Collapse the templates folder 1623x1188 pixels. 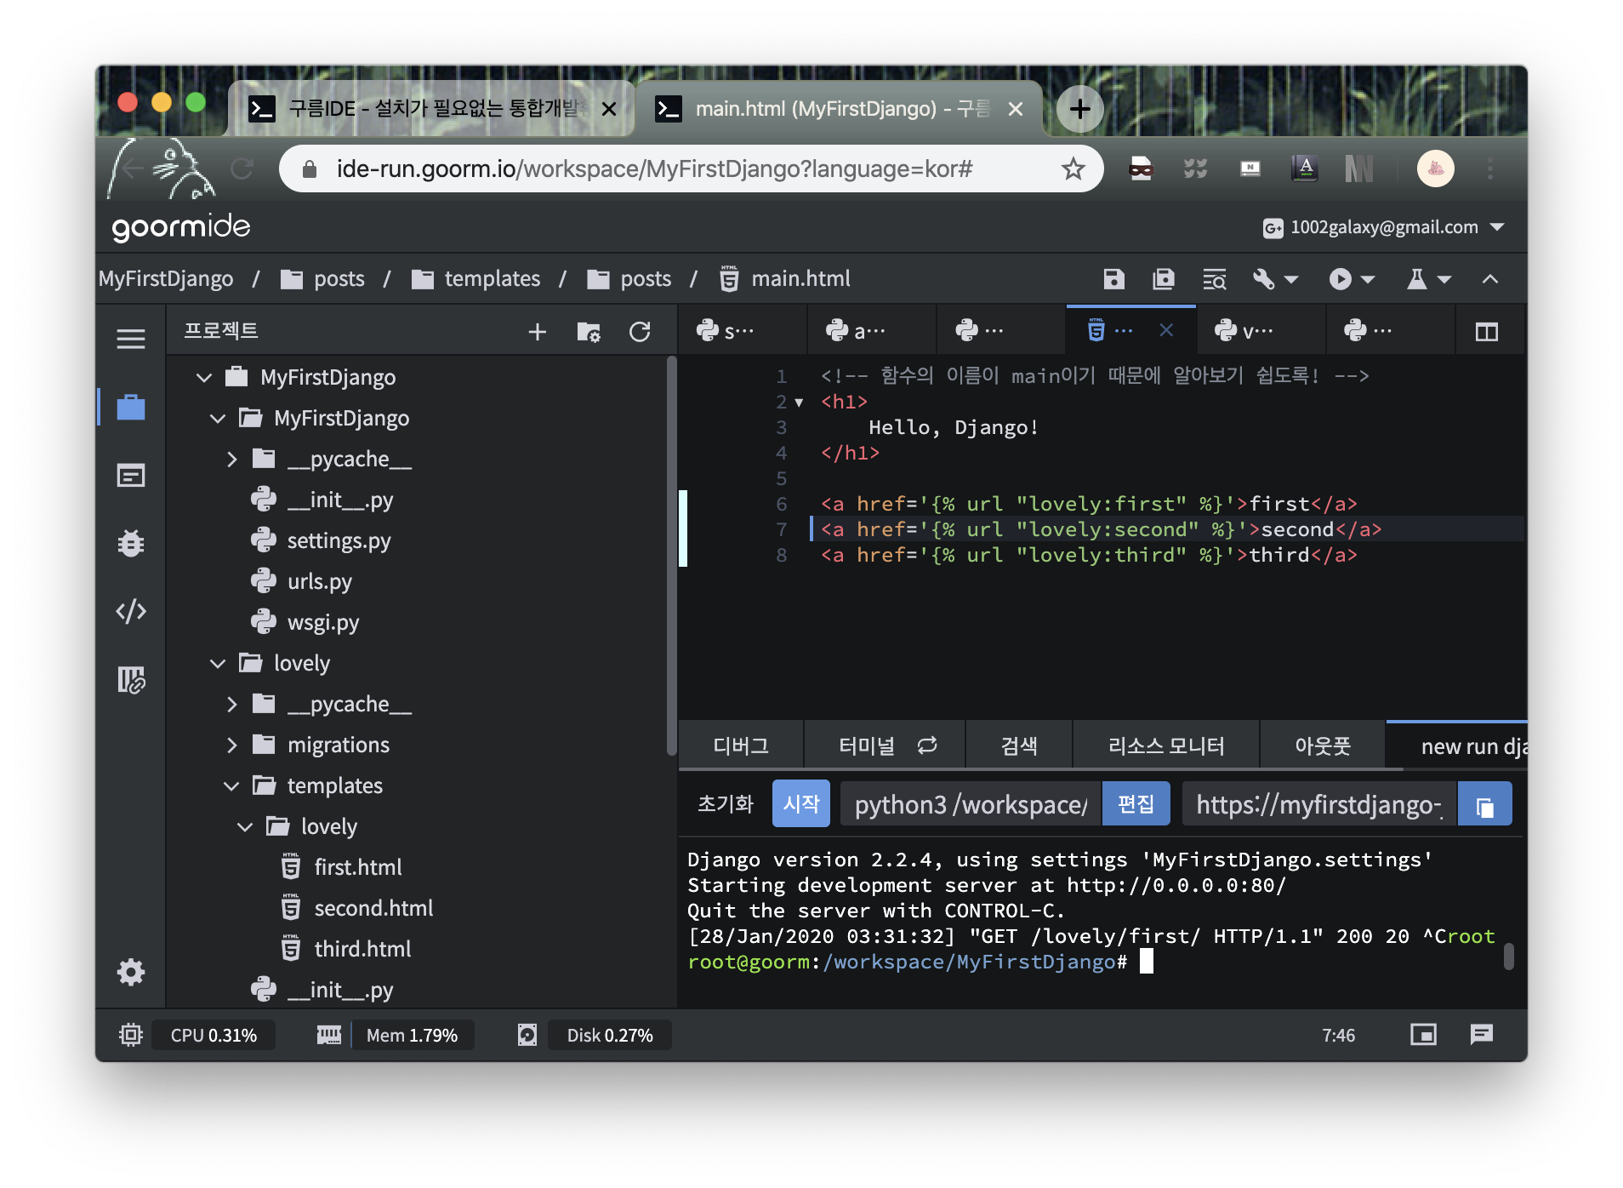pyautogui.click(x=231, y=785)
